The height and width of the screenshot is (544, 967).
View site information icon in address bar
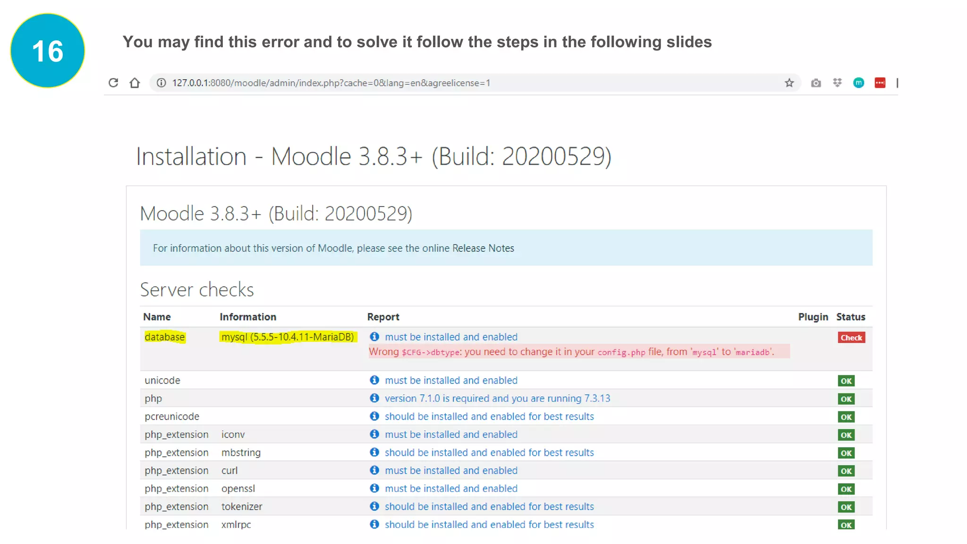161,83
